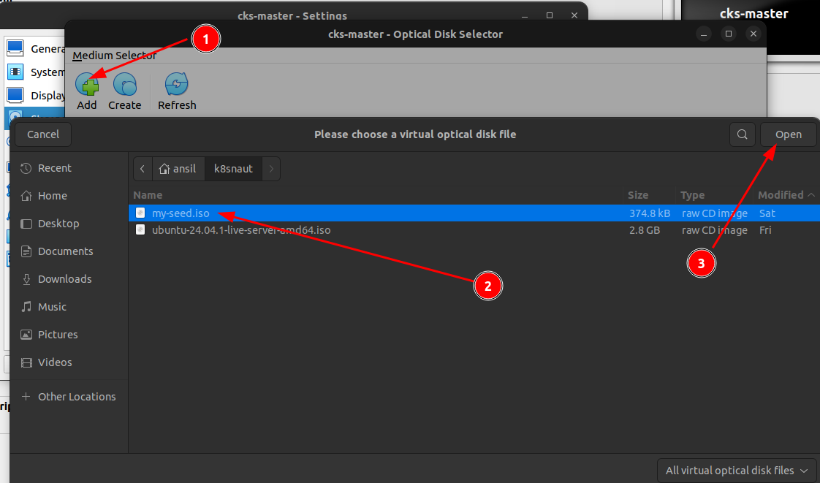Viewport: 820px width, 483px height.
Task: Browse Other Locations in sidebar
Action: point(76,397)
